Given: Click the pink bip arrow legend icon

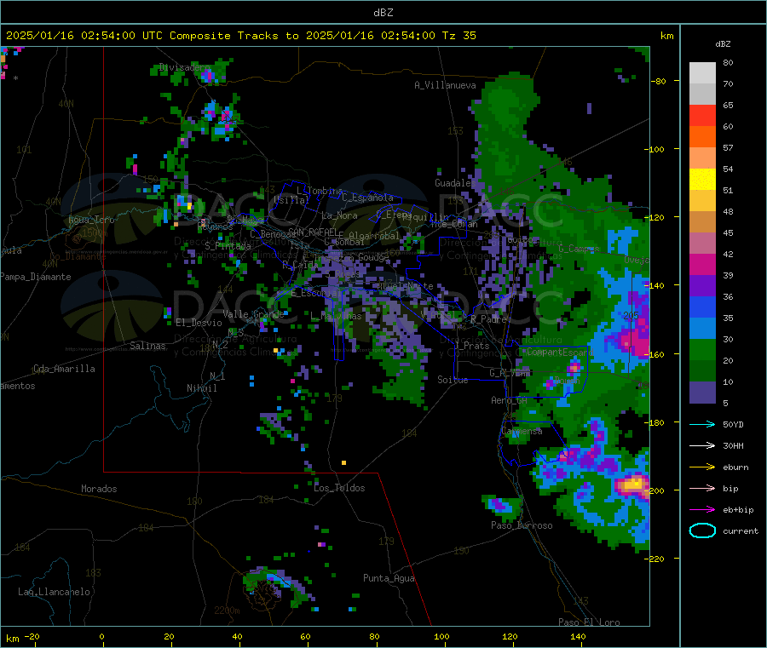Looking at the screenshot, I should 702,488.
